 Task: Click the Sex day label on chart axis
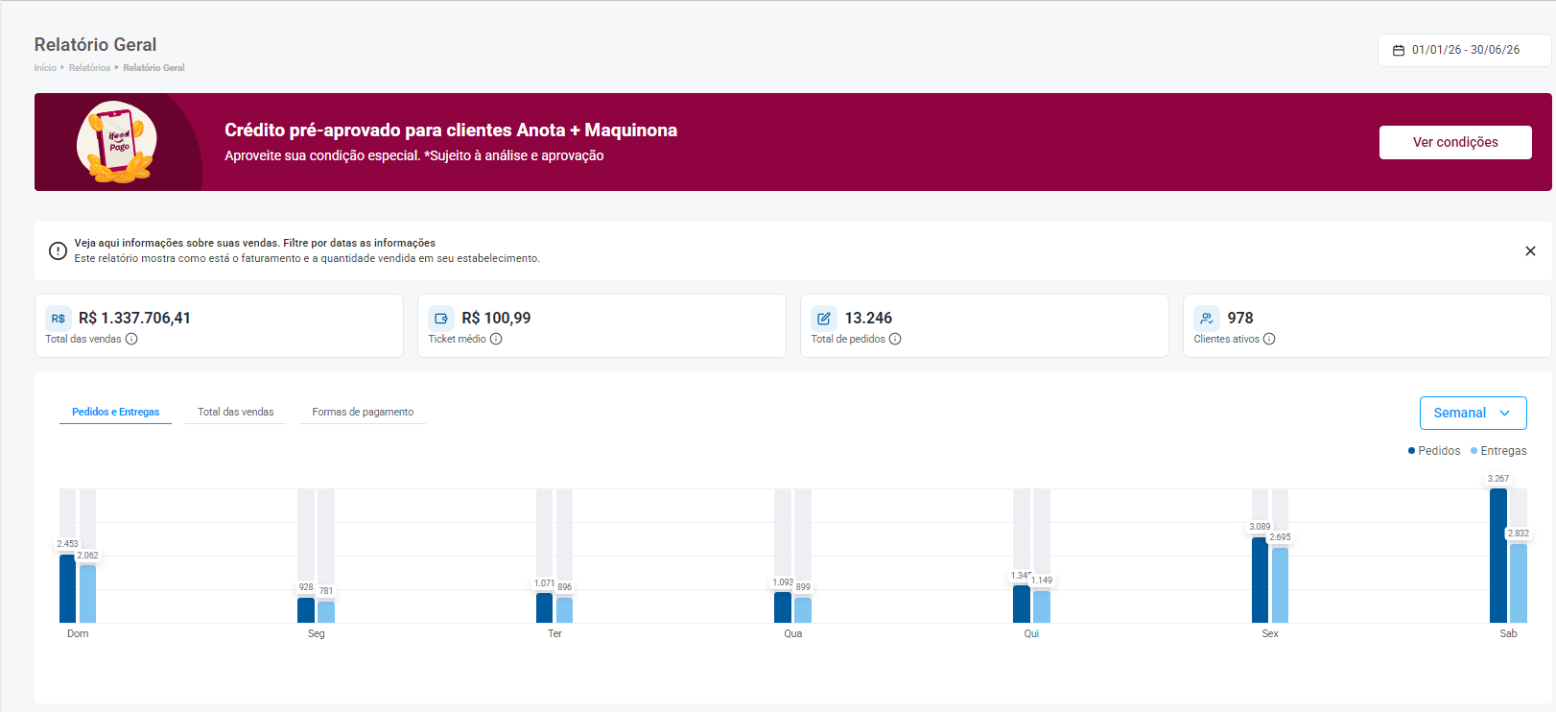[1270, 634]
